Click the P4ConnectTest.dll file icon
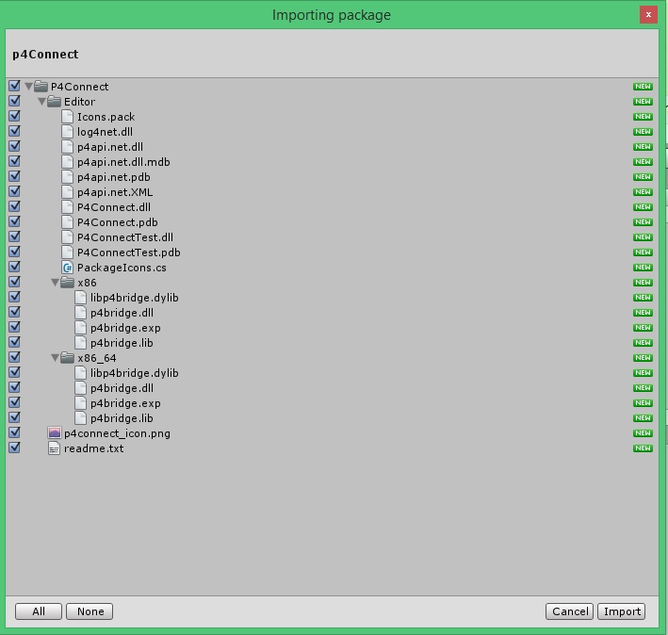This screenshot has height=635, width=668. (x=67, y=237)
